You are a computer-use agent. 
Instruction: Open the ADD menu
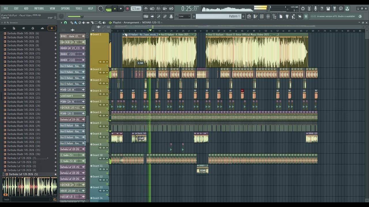tap(26, 9)
